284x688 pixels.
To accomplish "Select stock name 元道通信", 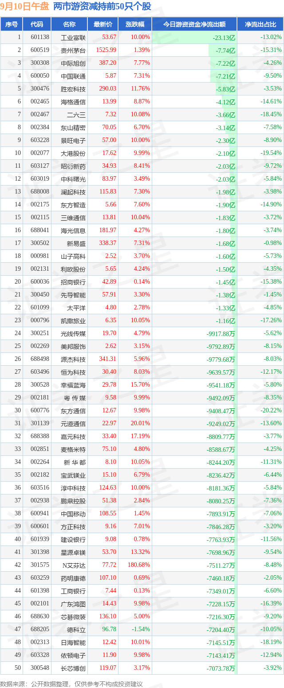I will 73,423.
